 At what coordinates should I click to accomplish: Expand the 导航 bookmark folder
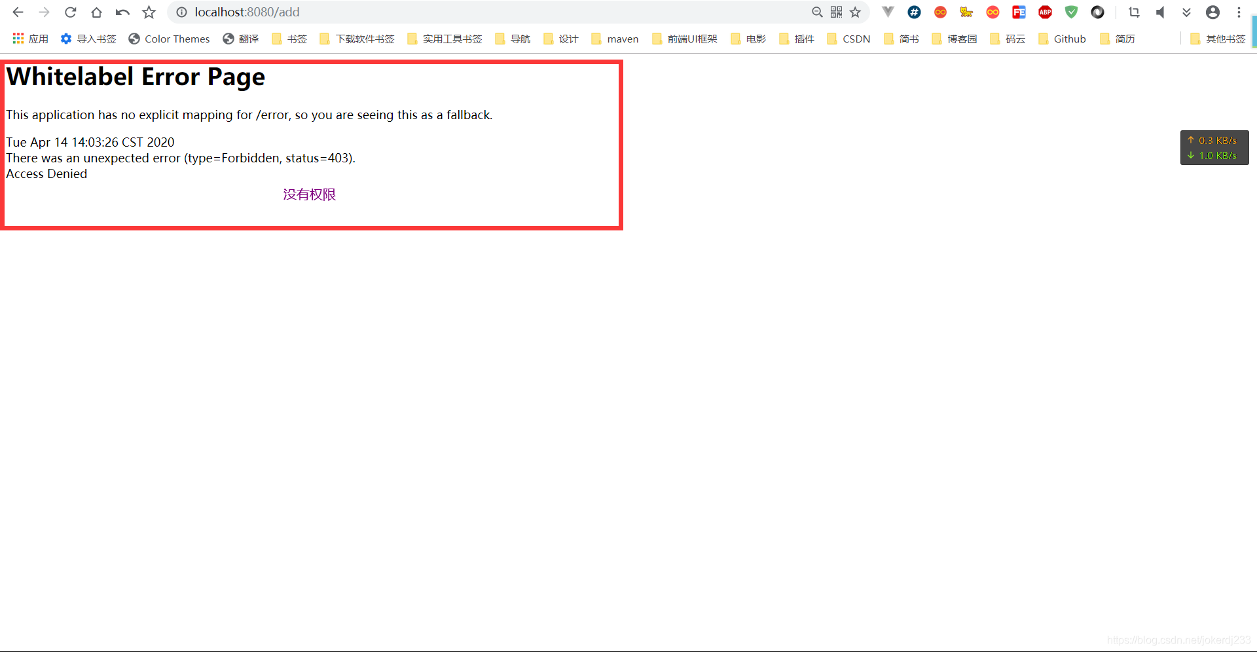pos(513,39)
